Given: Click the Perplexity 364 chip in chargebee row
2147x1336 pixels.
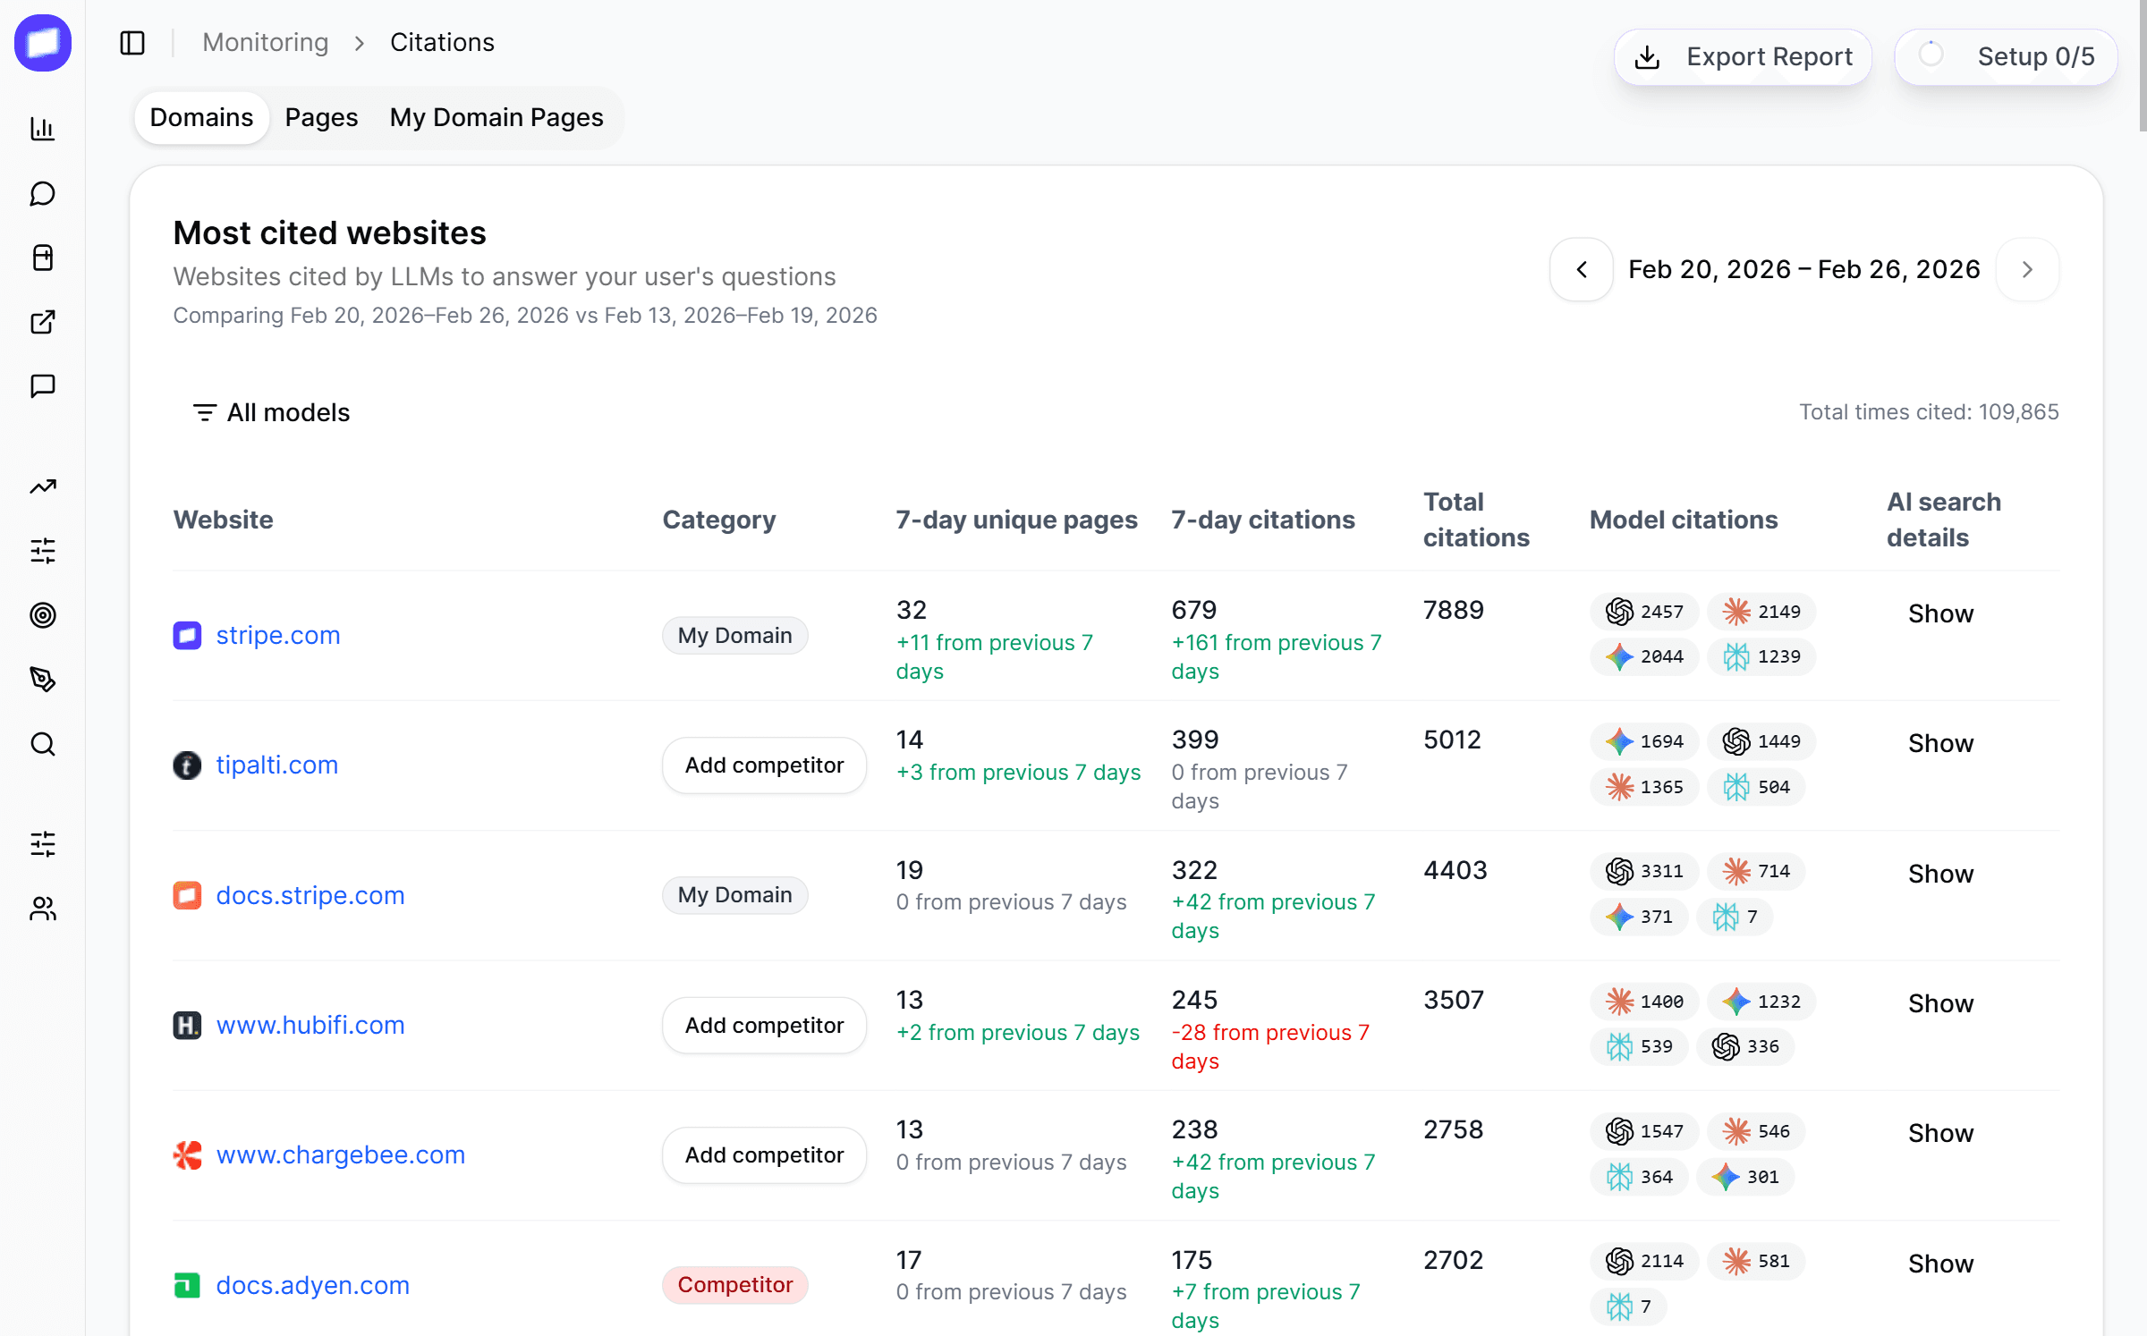Looking at the screenshot, I should pyautogui.click(x=1639, y=1177).
